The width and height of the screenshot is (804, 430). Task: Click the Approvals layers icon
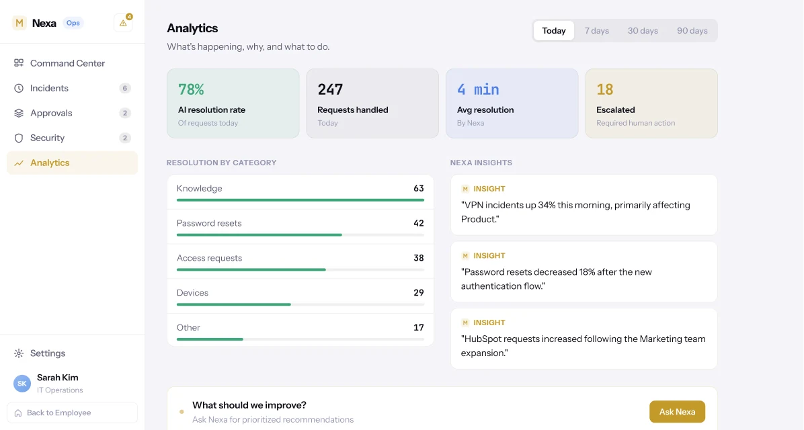[x=19, y=113]
